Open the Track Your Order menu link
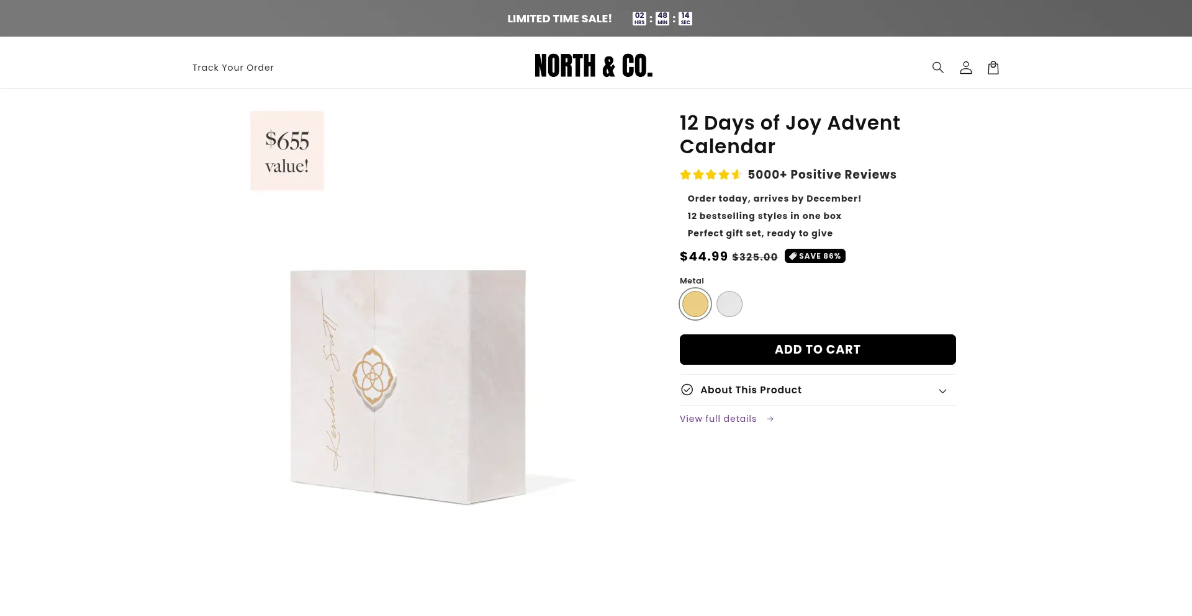The image size is (1192, 616). 233,68
